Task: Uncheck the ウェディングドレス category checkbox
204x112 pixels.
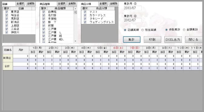Action: (x=85, y=22)
